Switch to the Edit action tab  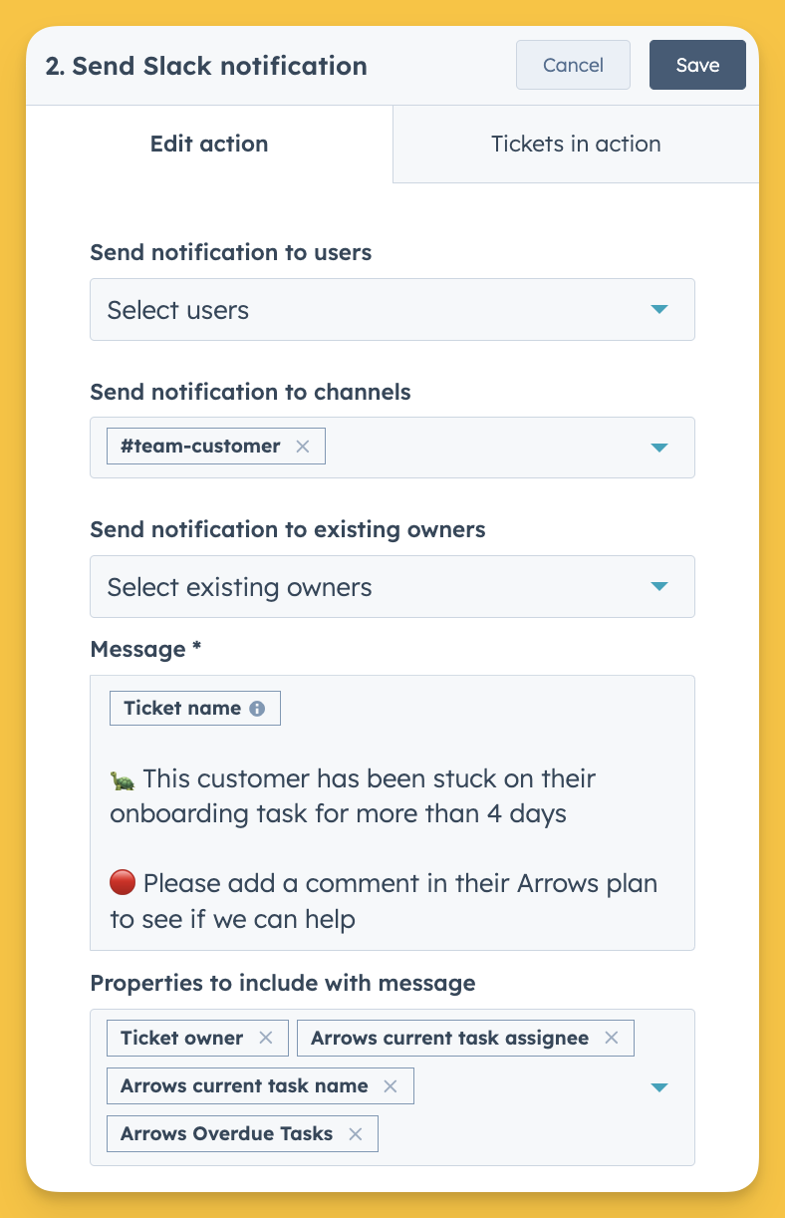tap(209, 144)
